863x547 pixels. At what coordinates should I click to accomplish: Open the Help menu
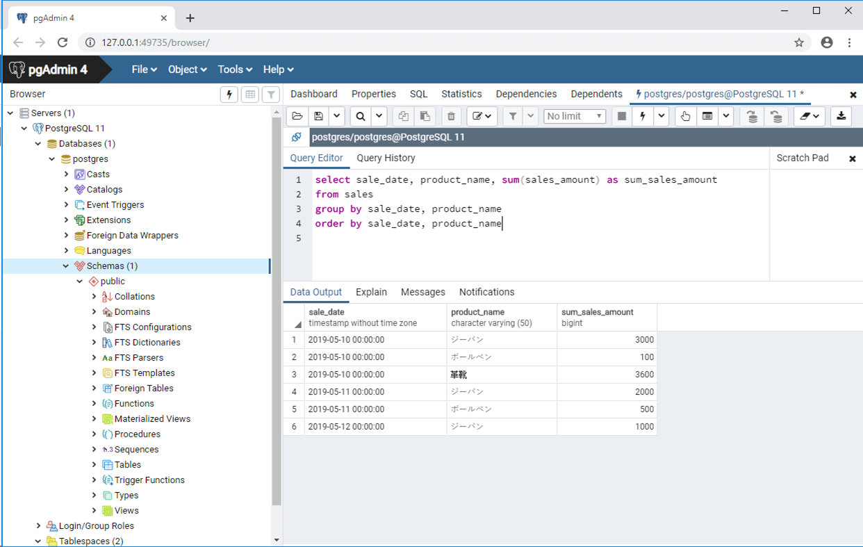tap(278, 70)
